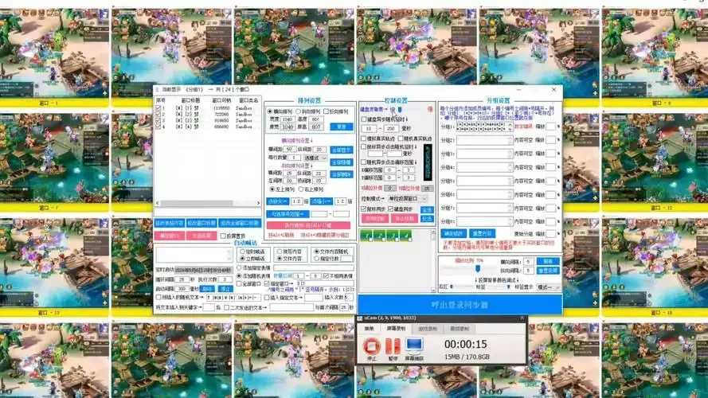
Task: Adjust the 键盘灵敏度 slider handle
Action: pyautogui.click(x=400, y=109)
